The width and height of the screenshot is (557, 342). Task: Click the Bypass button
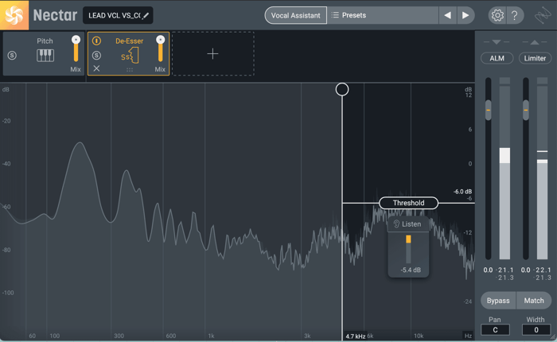(498, 301)
